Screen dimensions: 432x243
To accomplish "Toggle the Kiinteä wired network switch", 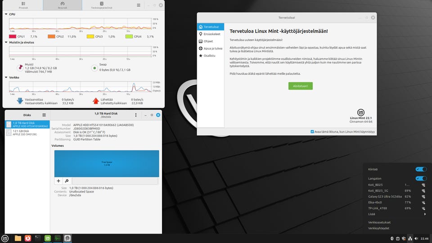I will click(x=421, y=169).
